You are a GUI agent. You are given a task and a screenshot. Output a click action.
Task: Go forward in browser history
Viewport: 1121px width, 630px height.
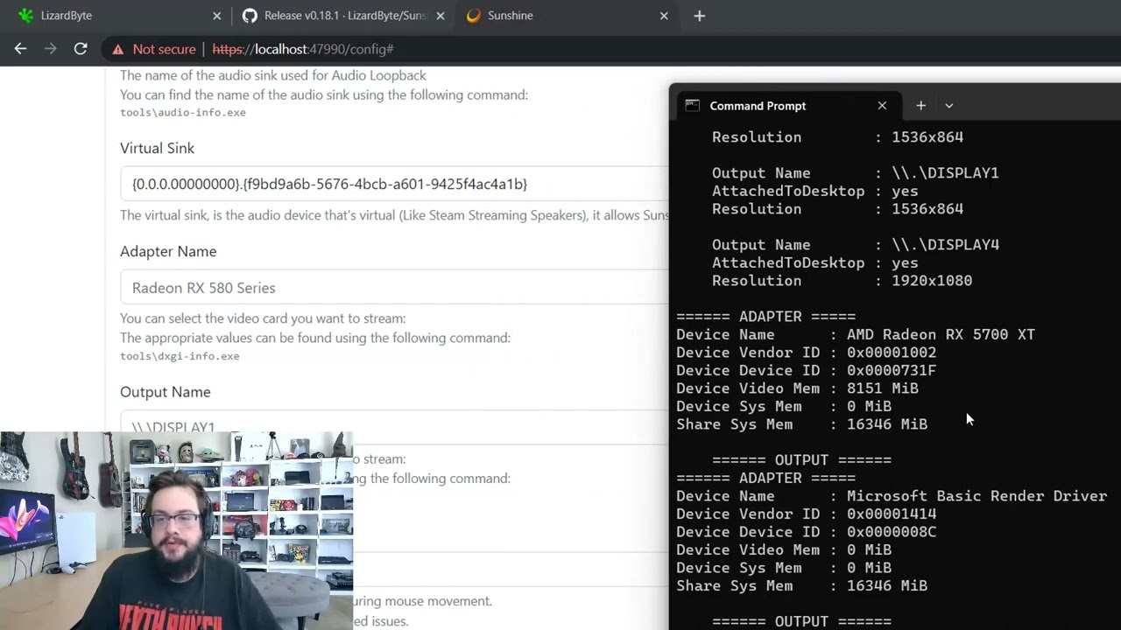click(50, 49)
